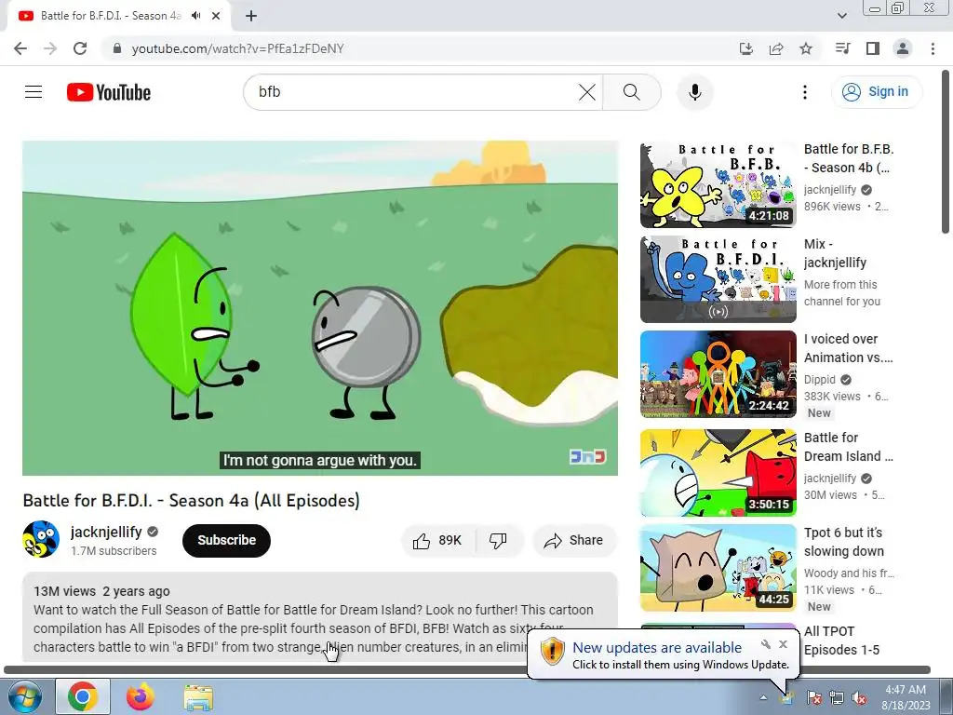
Task: Expand the tab search dropdown arrow
Action: 841,16
